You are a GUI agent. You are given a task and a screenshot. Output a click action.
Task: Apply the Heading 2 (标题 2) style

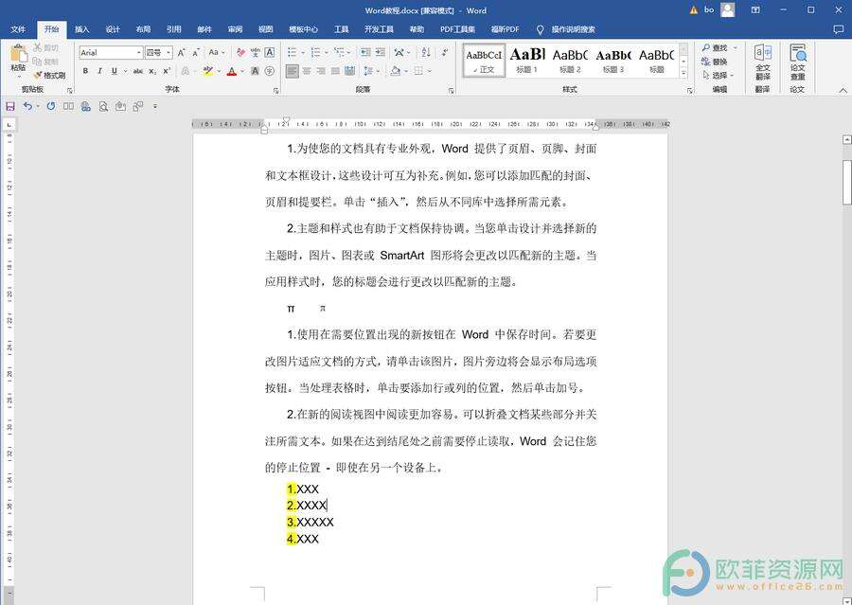click(x=570, y=61)
